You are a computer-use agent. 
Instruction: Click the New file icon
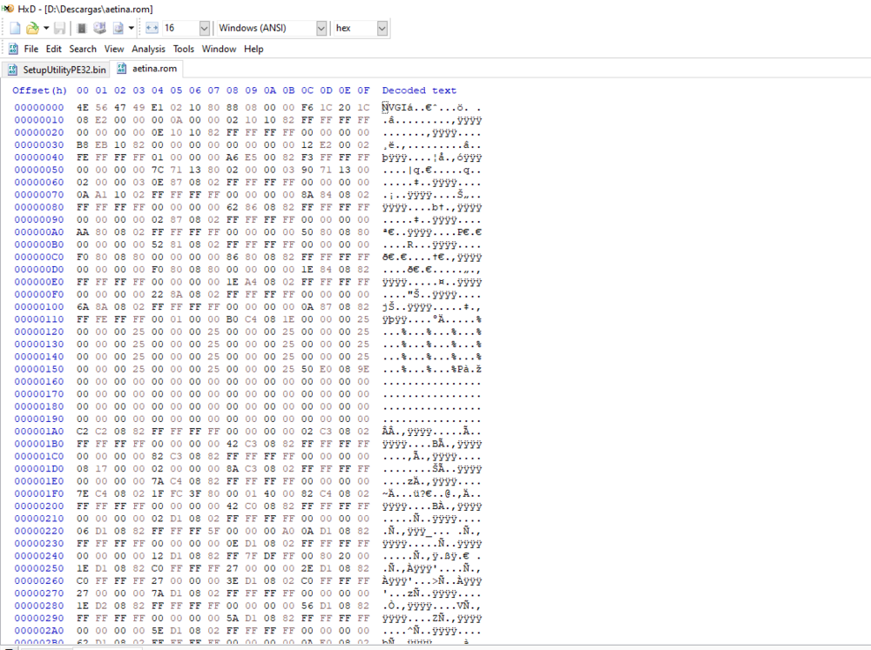pos(15,28)
